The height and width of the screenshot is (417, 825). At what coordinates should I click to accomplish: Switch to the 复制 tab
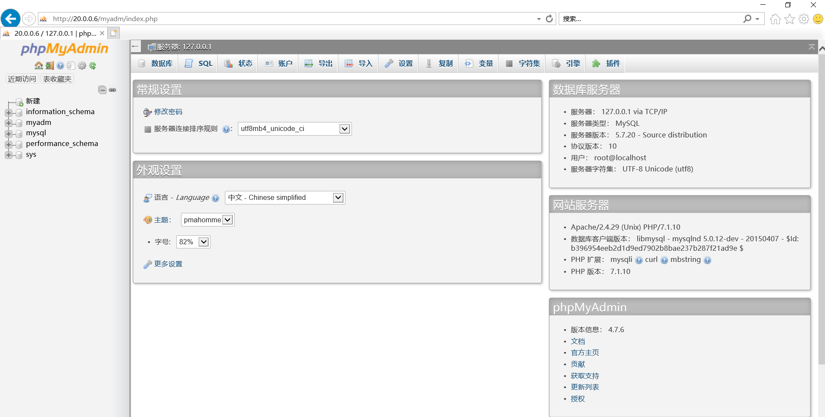point(439,63)
